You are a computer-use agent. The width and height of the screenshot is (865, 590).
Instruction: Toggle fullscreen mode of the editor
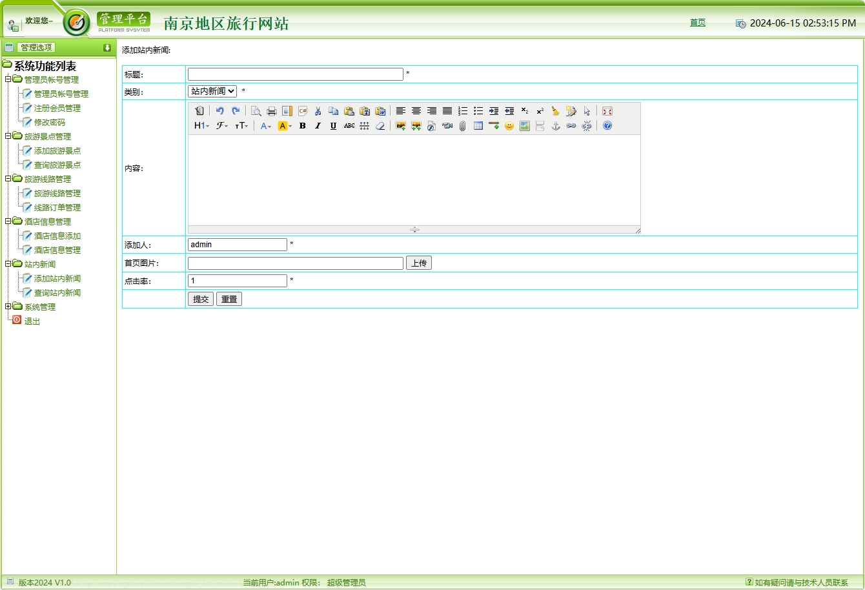pos(607,111)
